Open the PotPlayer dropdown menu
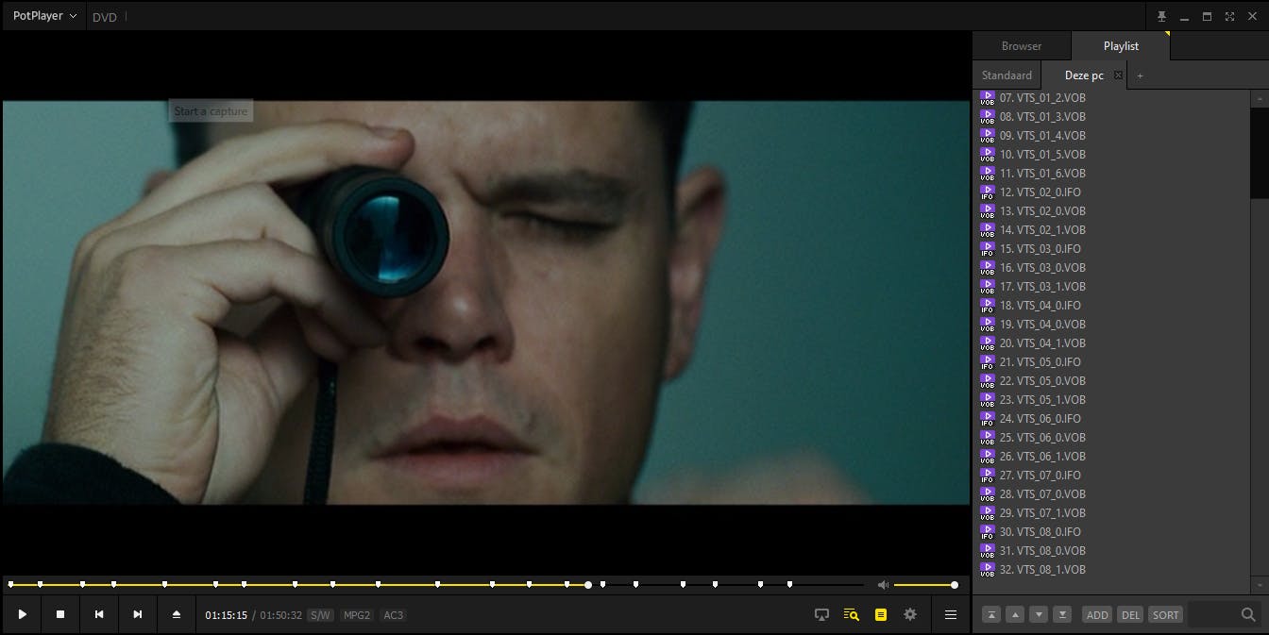Screen dimensions: 1269x635 click(x=44, y=16)
